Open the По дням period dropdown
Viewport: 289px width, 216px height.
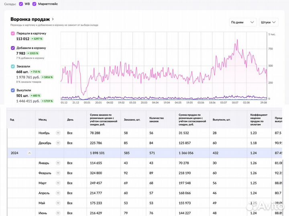click(x=243, y=23)
